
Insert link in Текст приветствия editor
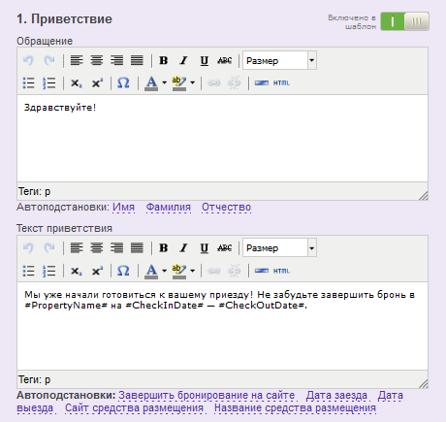[213, 271]
